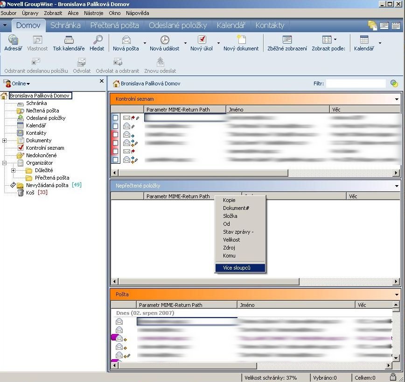Click Nepřečtené položky scroll right arrow
Screen dimensions: 405x382
(396, 281)
